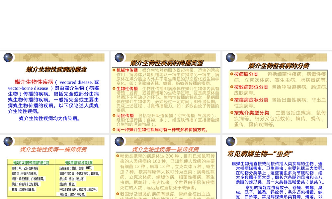The height and width of the screenshot is (199, 332).
Task: Click the line 同一种媒介生物性疾病可有一种或多种传播方式
Action: click(x=162, y=130)
